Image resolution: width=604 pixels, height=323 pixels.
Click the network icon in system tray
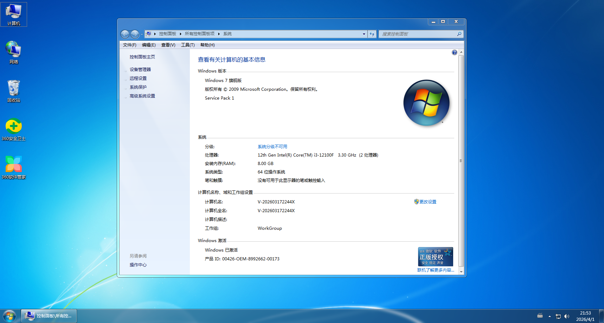point(558,316)
